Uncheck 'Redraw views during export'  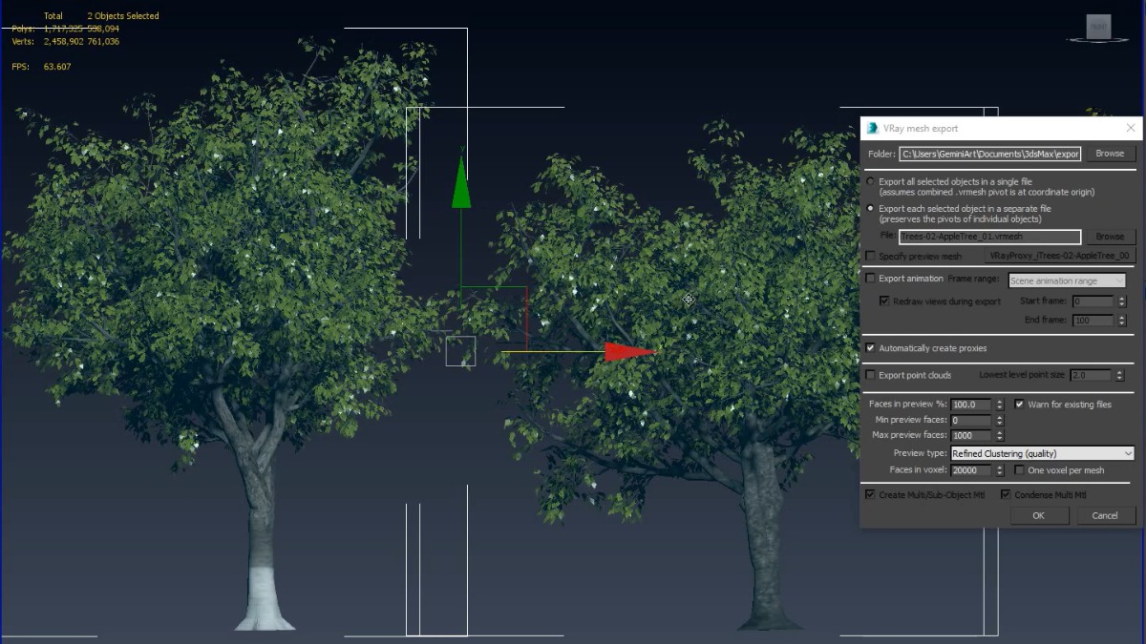coord(884,301)
